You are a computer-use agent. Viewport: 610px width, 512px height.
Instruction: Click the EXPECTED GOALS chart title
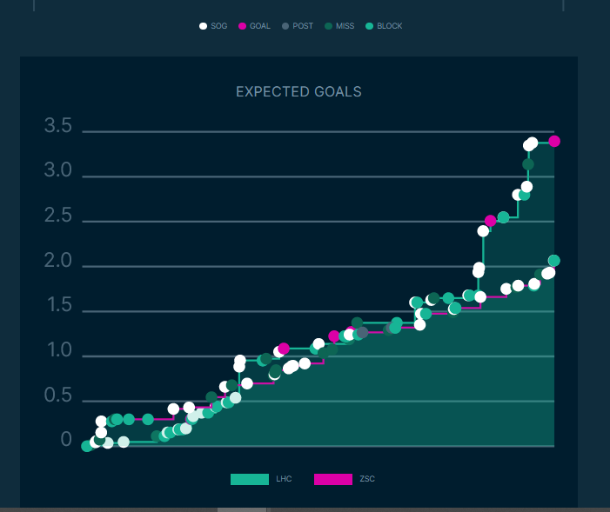(x=298, y=91)
